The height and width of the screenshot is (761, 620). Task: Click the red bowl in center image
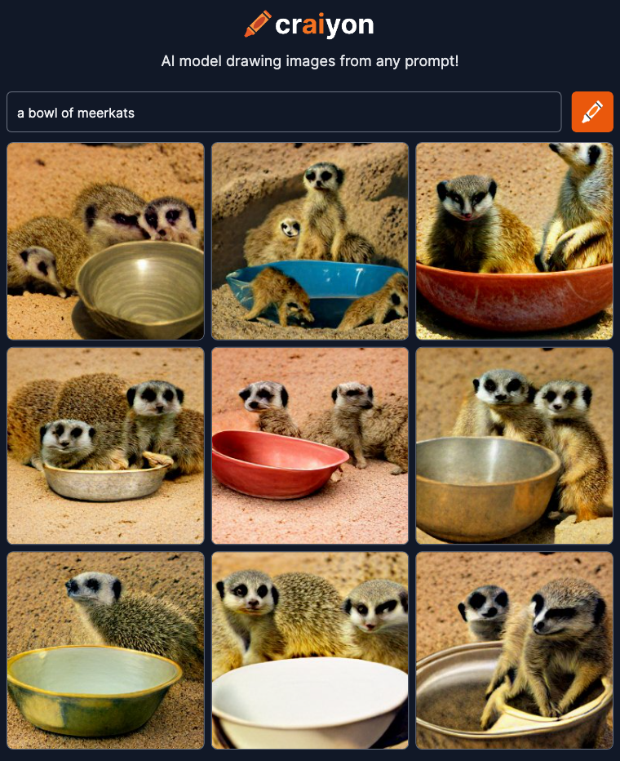pyautogui.click(x=278, y=464)
